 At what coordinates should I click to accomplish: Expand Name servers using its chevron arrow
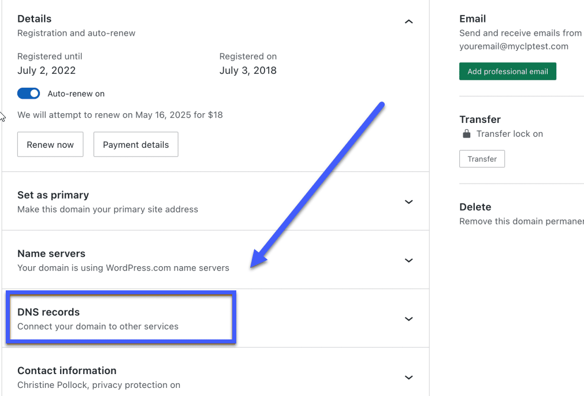pyautogui.click(x=409, y=260)
